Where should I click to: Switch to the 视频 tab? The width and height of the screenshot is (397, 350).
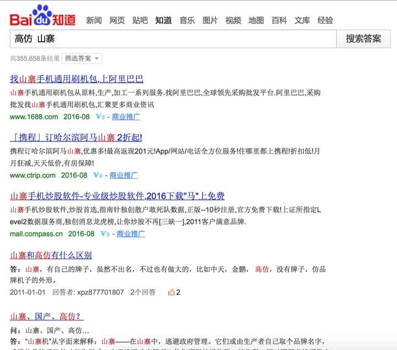233,20
